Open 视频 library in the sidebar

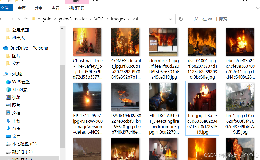point(16,98)
